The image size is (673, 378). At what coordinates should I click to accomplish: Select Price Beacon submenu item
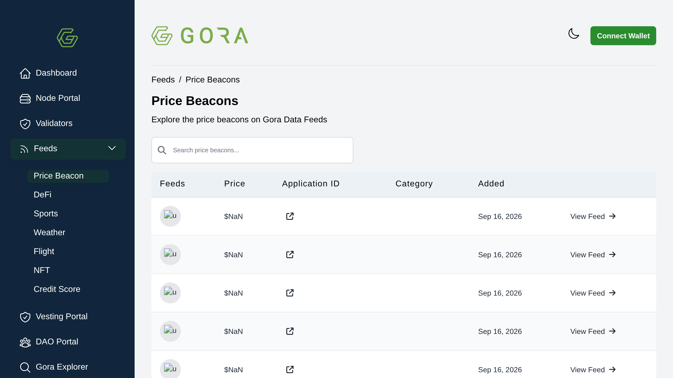pos(68,176)
